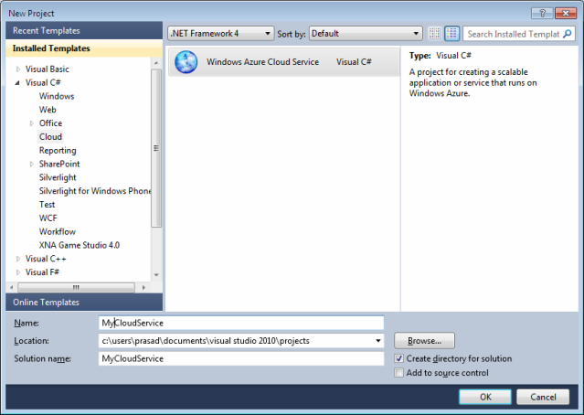Click the tree scroll down arrow
This screenshot has width=584, height=415.
(156, 275)
